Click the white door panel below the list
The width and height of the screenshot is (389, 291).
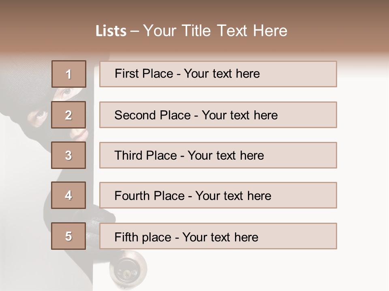tap(243, 271)
